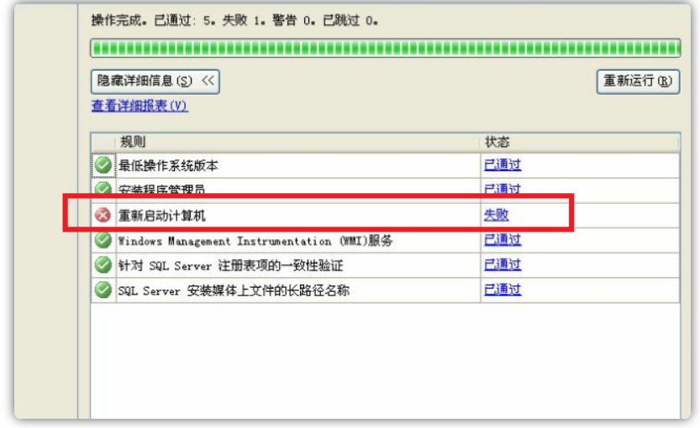The image size is (700, 428).
Task: Select the 最低操作系统版本 rule name
Action: pos(168,166)
